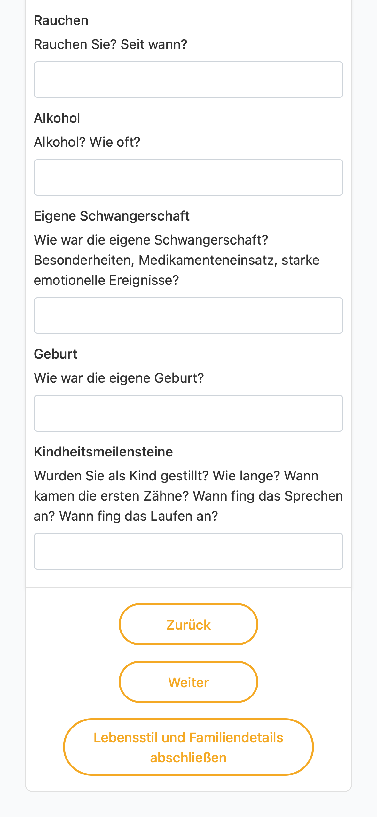Click the word 'abschließen' on the final button
Image resolution: width=377 pixels, height=817 pixels.
pyautogui.click(x=188, y=758)
